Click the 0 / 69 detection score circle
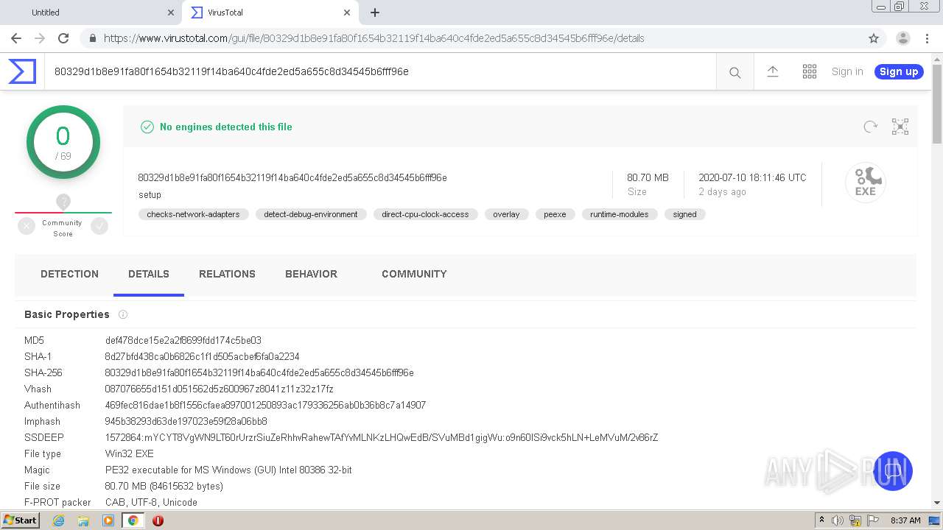Screen dimensions: 943x530 coord(63,142)
